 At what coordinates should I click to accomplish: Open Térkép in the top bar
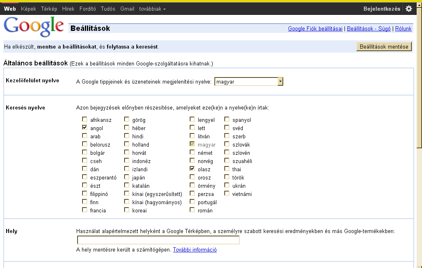49,9
